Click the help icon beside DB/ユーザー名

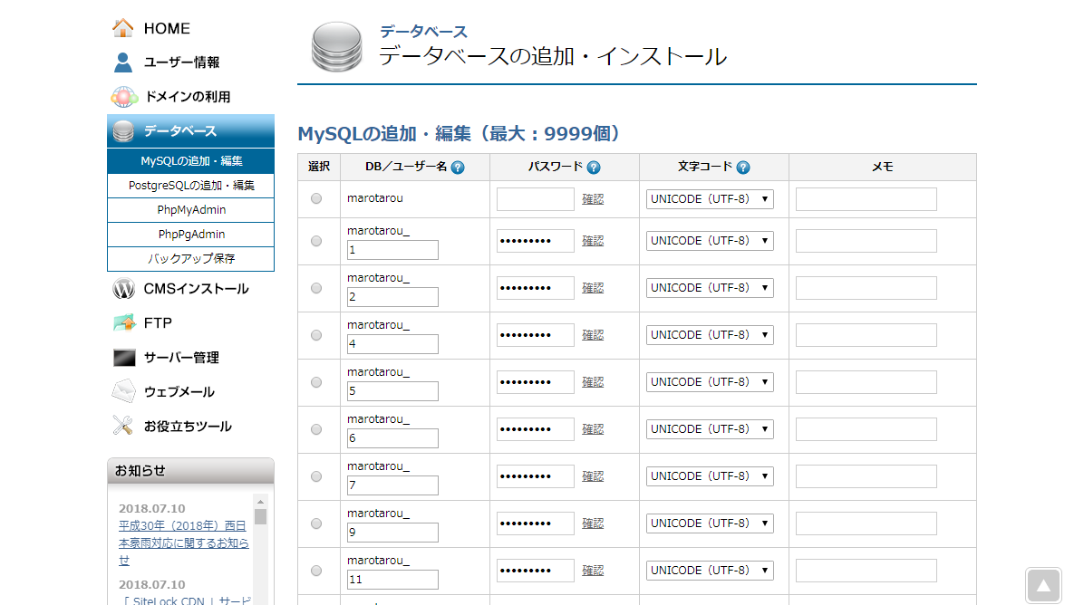pyautogui.click(x=458, y=168)
